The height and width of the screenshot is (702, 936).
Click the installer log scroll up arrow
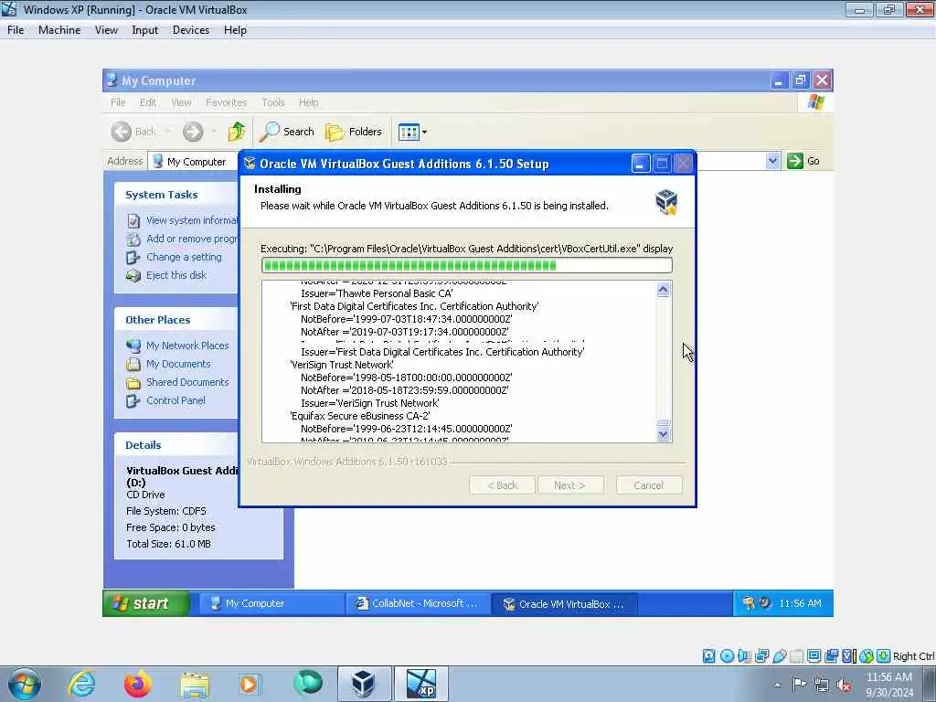[664, 290]
